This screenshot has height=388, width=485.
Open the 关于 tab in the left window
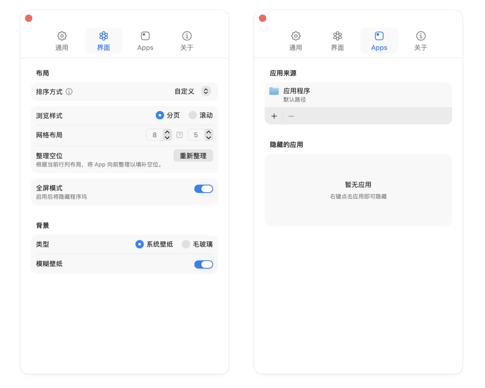(187, 41)
